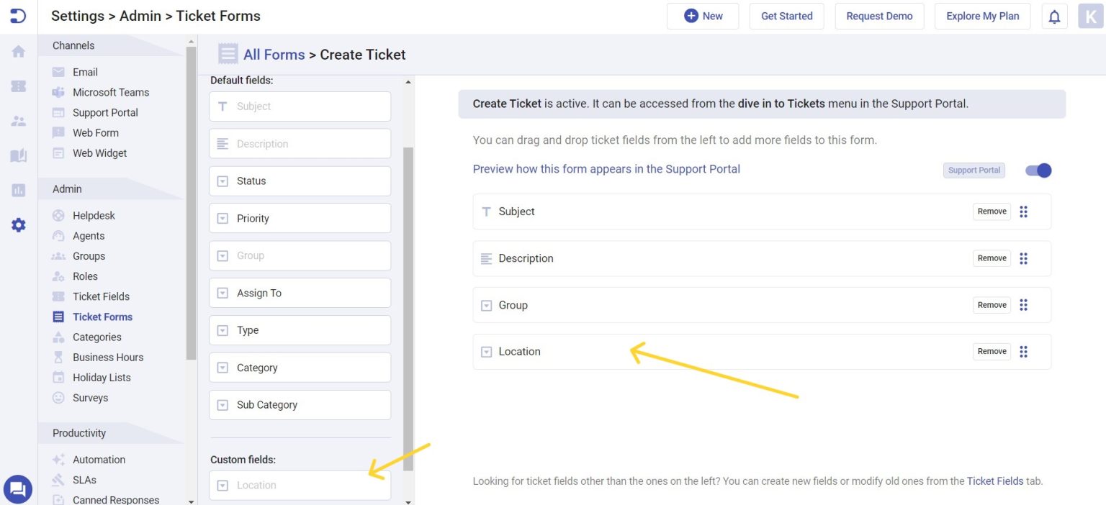The height and width of the screenshot is (505, 1106).
Task: Toggle the Support Portal switch off
Action: click(x=1038, y=170)
